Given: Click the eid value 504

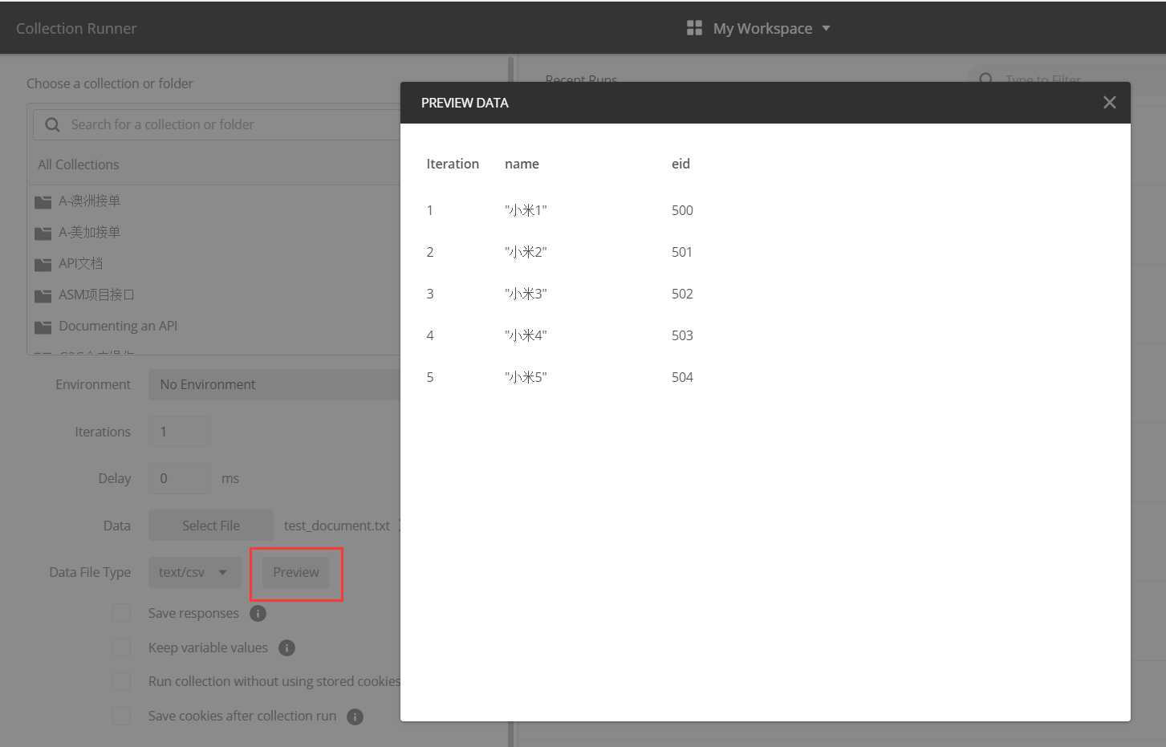Looking at the screenshot, I should (682, 377).
